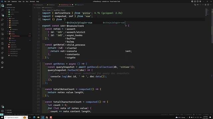Open Microsoft Edge from the taskbar
Image resolution: width=213 pixels, height=119 pixels.
tap(34, 117)
